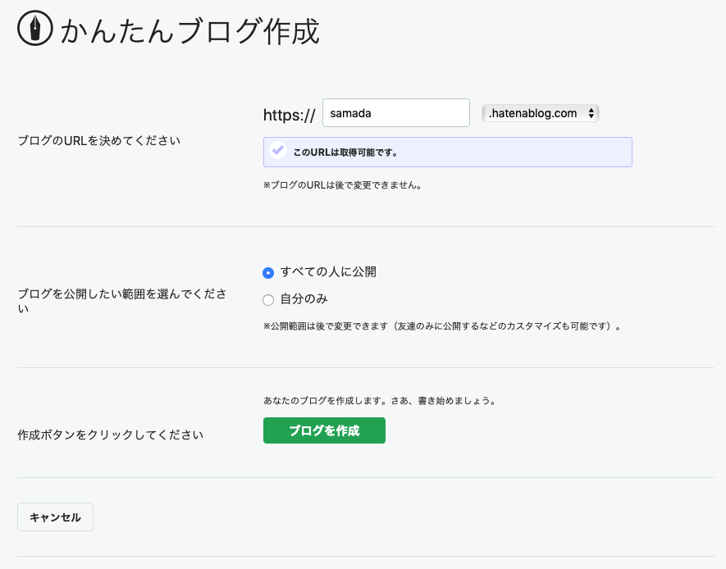Click the このURLは取得可能です。 message

(346, 152)
